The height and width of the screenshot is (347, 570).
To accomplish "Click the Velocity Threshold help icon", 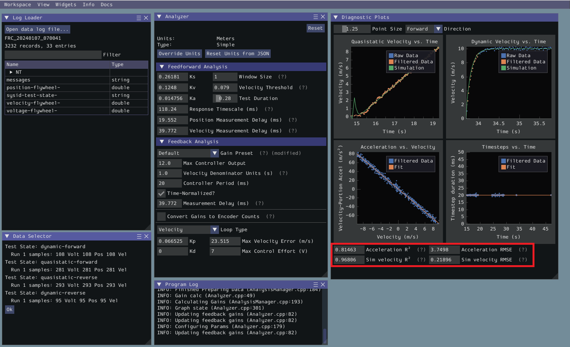I will 303,87.
